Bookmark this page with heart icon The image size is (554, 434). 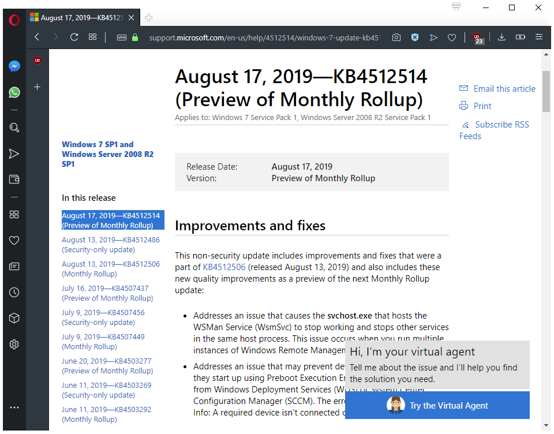[x=451, y=38]
